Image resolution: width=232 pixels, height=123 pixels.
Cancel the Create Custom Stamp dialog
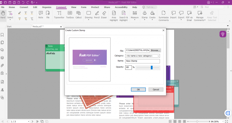click(x=156, y=90)
